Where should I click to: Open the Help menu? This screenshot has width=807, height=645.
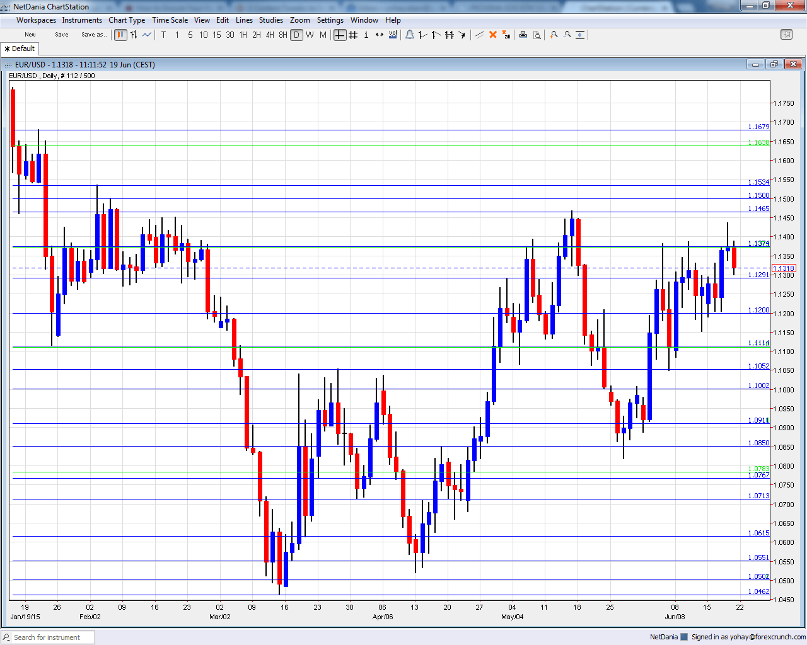coord(393,20)
